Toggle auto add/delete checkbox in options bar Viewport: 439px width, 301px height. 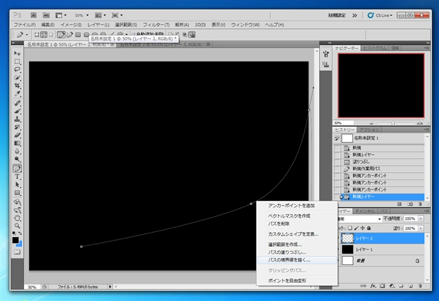[134, 34]
